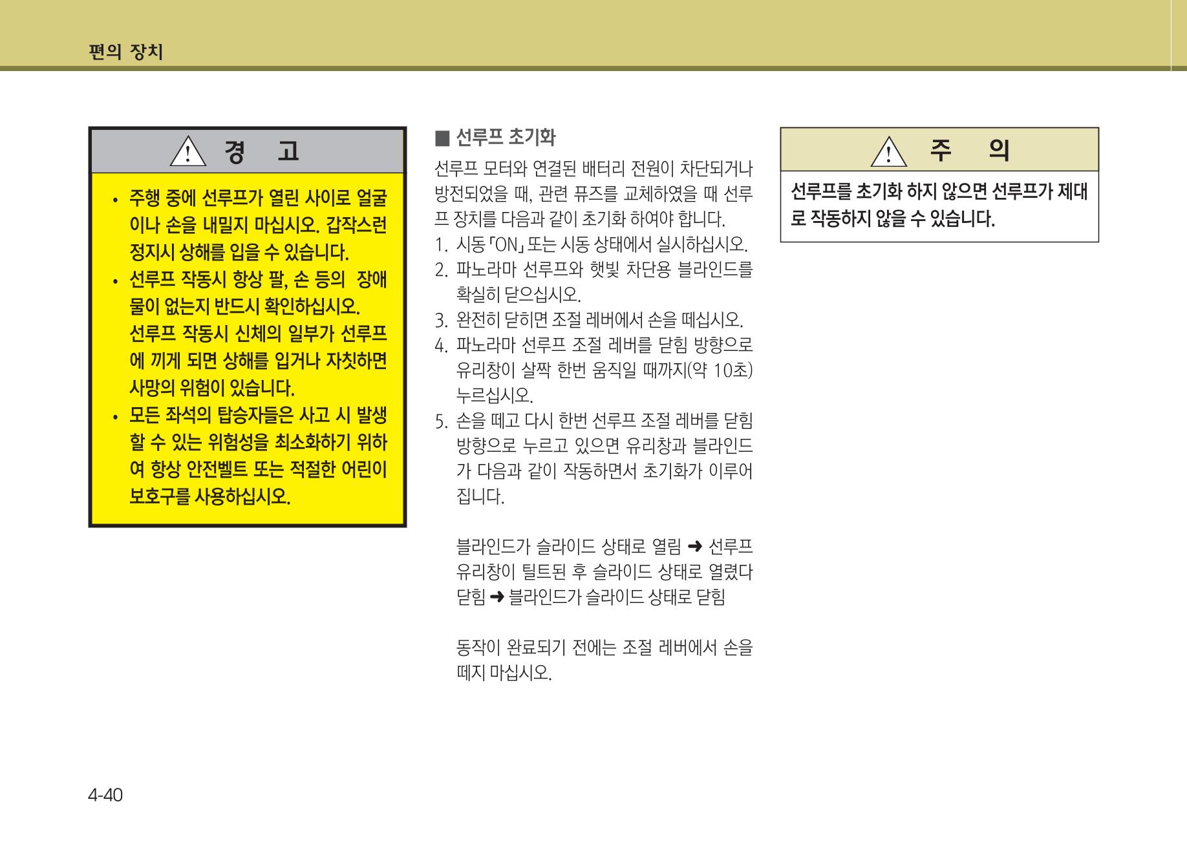Click intro line 선루프 모터와 연결된 배터리
Viewport: 1187px width, 846px height.
pos(594,169)
